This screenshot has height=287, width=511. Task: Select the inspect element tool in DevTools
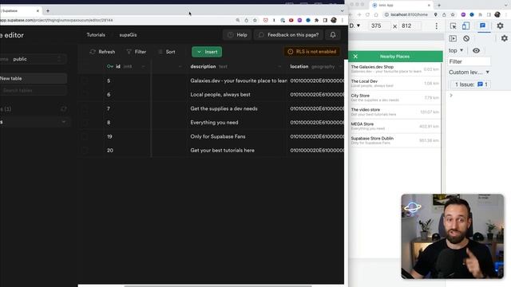click(x=453, y=26)
